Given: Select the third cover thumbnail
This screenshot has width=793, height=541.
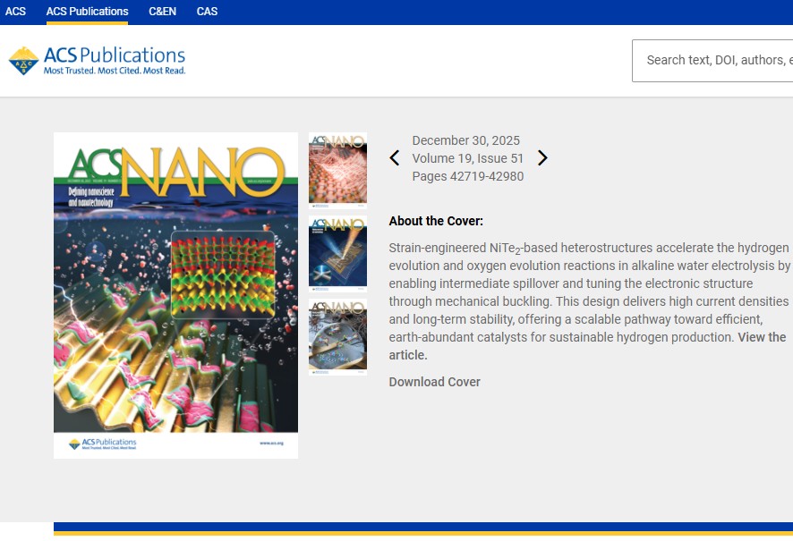Looking at the screenshot, I should pyautogui.click(x=337, y=336).
